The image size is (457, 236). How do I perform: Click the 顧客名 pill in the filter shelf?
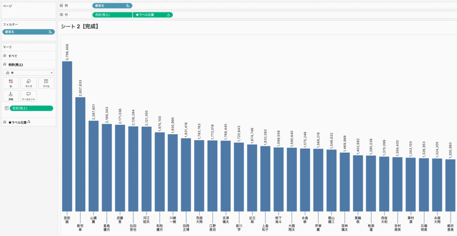pos(25,32)
